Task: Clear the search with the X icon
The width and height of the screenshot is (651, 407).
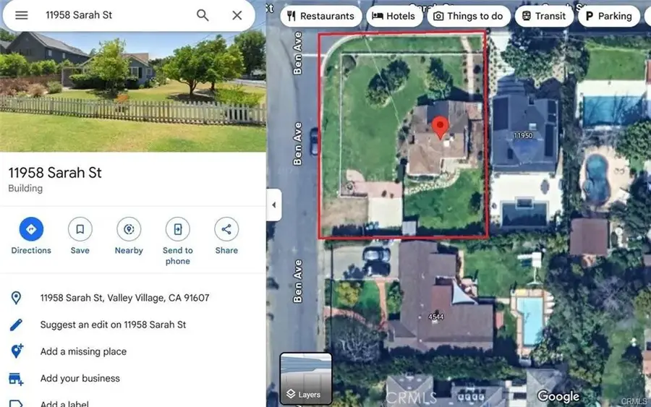Action: [x=237, y=15]
